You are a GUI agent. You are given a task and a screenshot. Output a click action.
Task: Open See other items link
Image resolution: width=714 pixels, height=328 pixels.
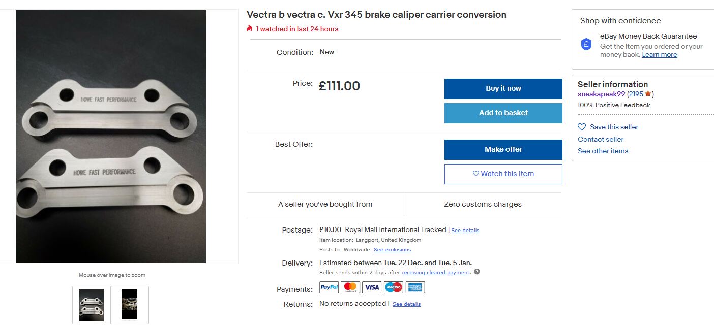603,151
